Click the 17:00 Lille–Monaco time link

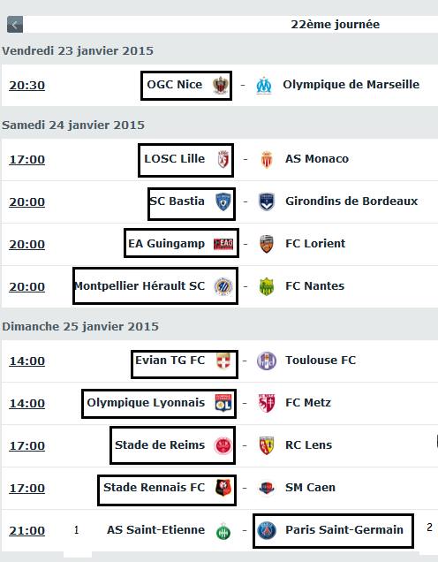click(x=26, y=159)
